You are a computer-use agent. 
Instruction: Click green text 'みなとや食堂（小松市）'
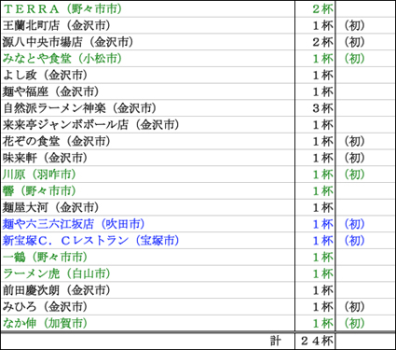click(x=62, y=59)
